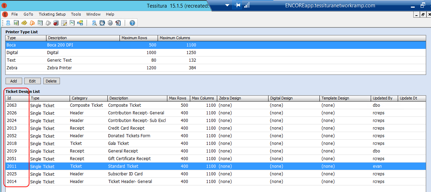
Task: Click the bar chart icon in the toolbar
Action: 16,23
